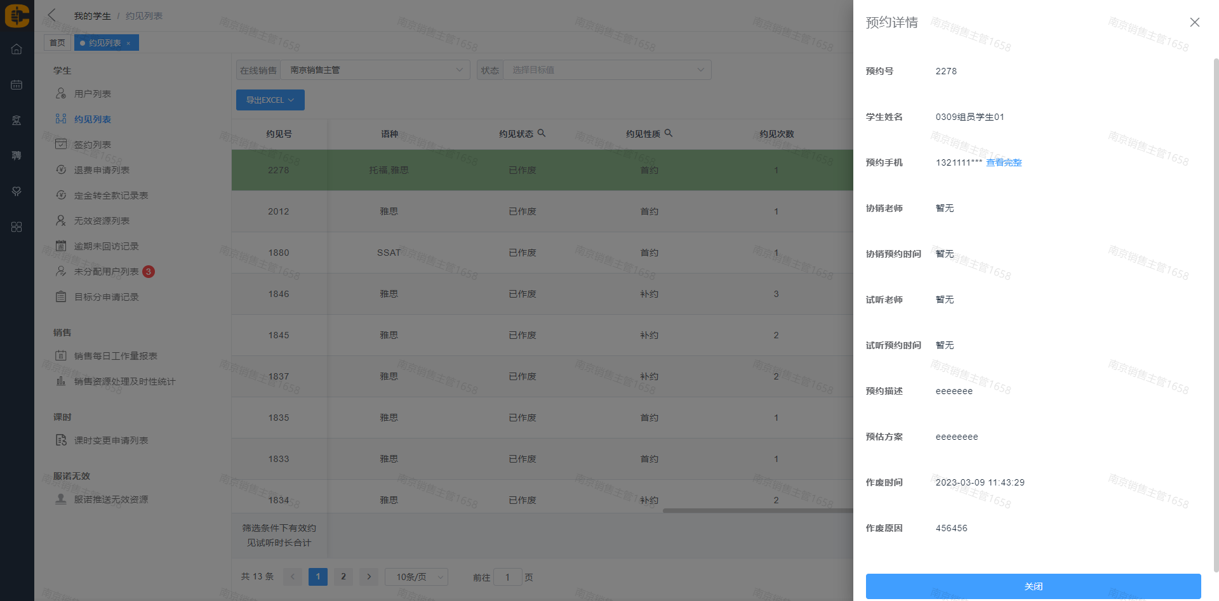Click the 查看完整 phone number link
This screenshot has height=601, width=1219.
(1004, 162)
